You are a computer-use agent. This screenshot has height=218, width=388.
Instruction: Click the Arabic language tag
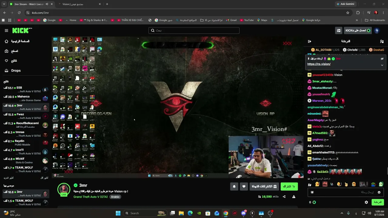click(x=115, y=197)
